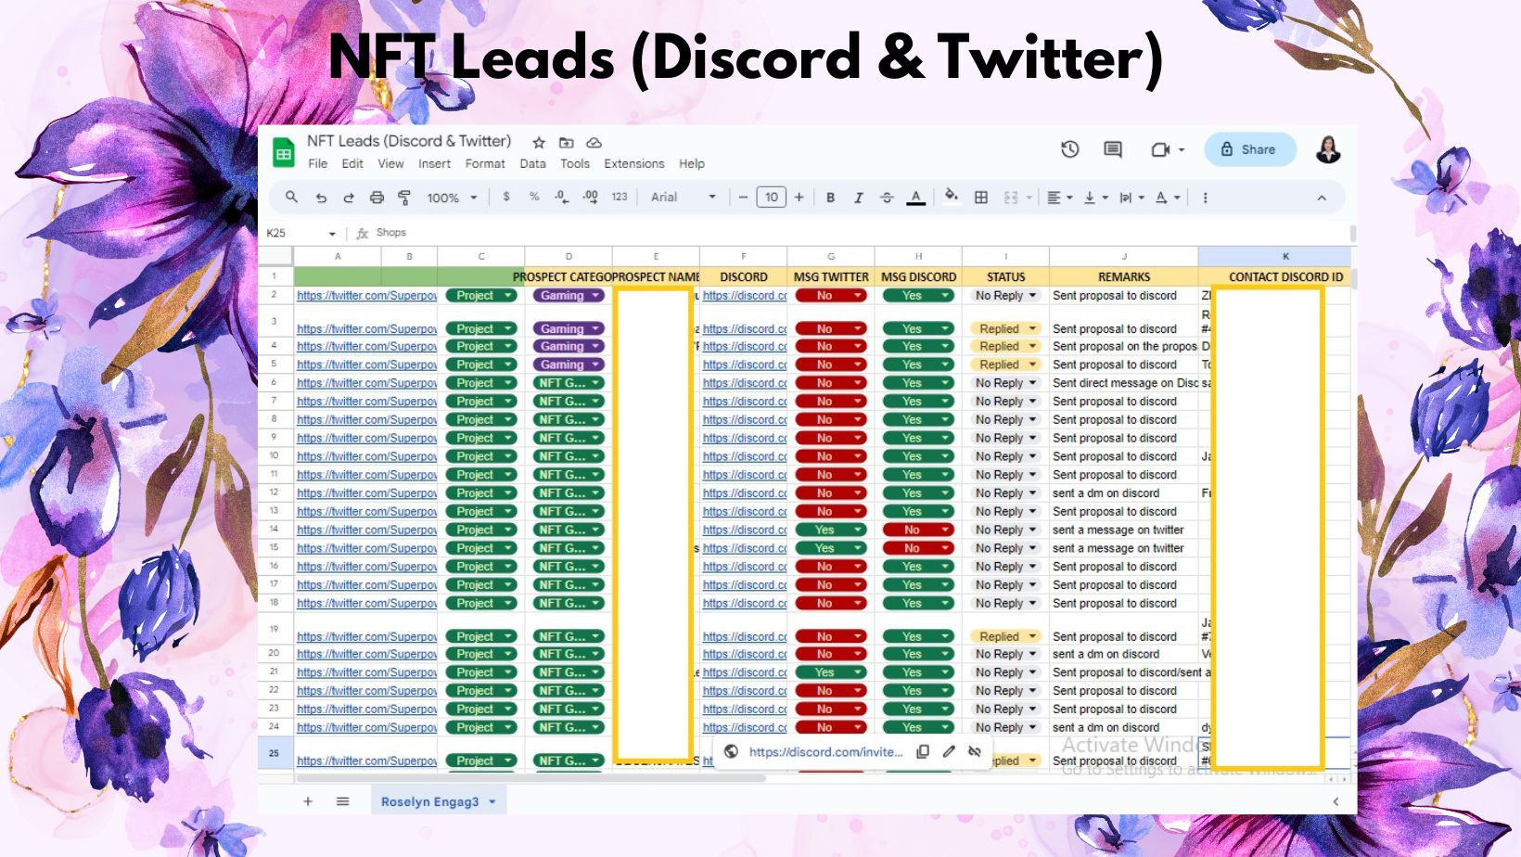Open version history clock icon
This screenshot has height=857, width=1521.
click(1070, 149)
